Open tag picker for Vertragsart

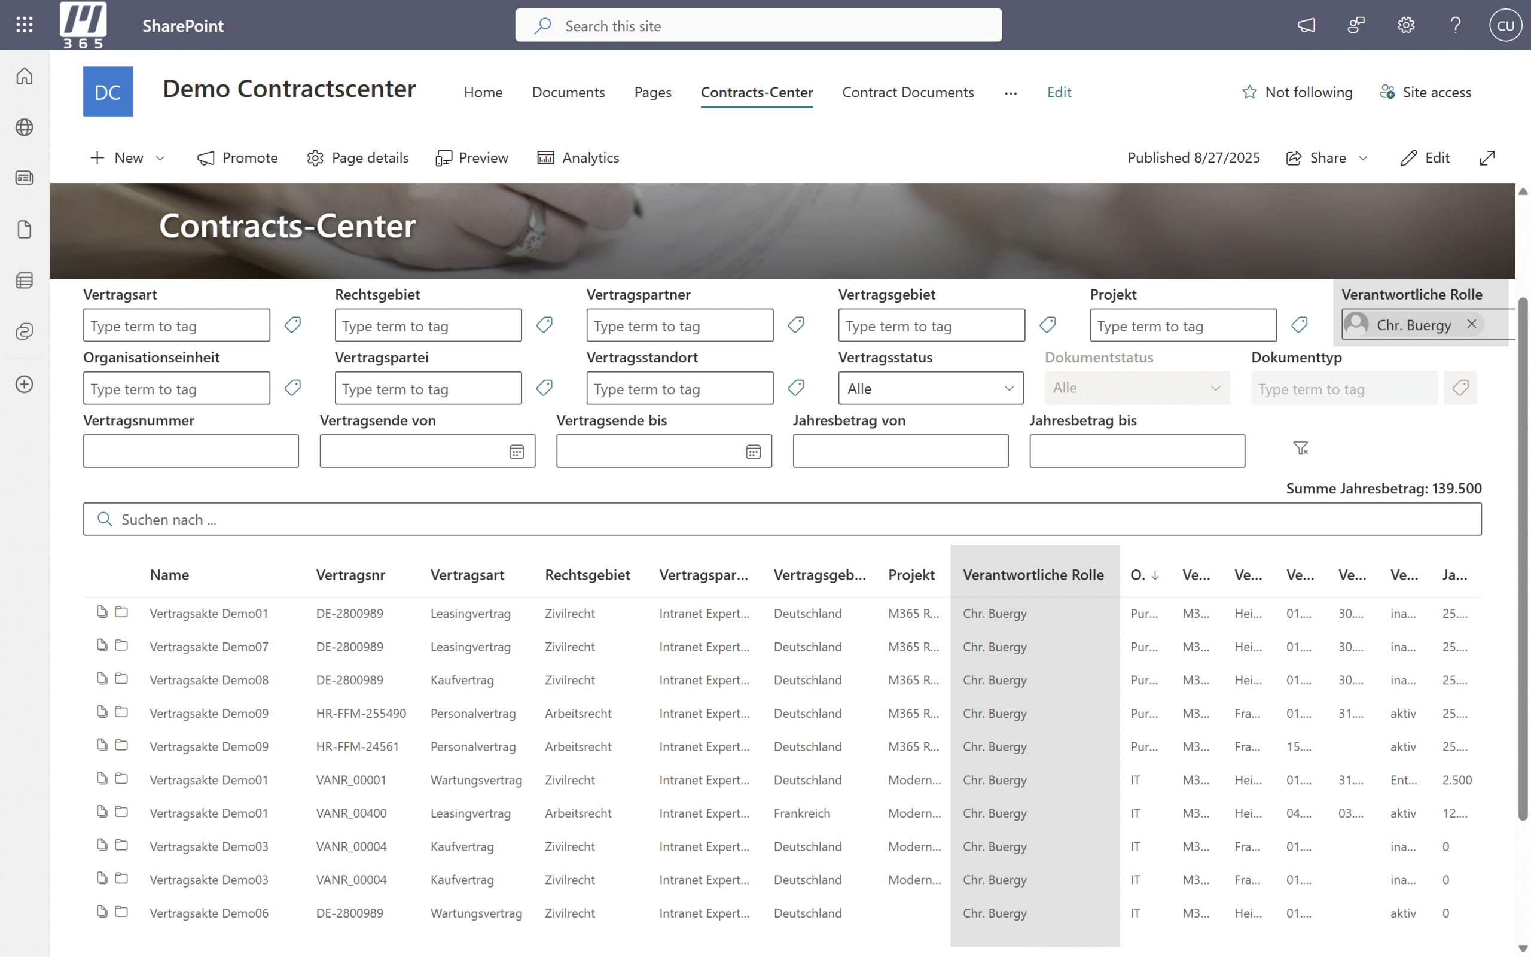292,325
